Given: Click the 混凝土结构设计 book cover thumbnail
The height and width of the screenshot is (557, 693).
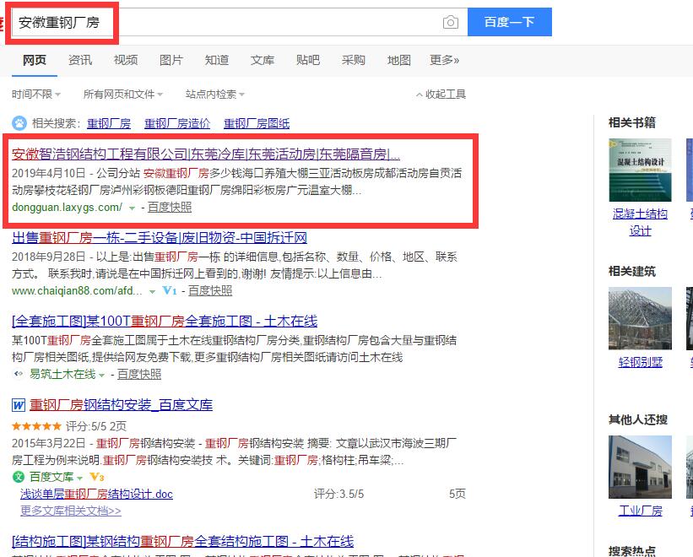Looking at the screenshot, I should (x=640, y=170).
